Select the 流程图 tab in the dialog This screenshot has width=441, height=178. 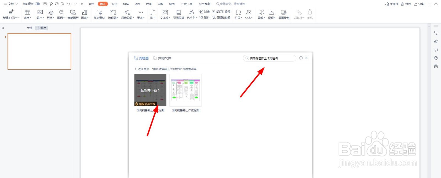click(x=141, y=58)
